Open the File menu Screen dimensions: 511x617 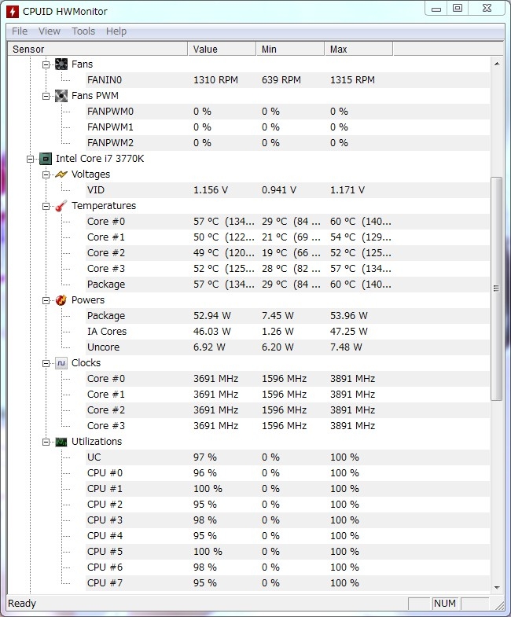pyautogui.click(x=20, y=31)
